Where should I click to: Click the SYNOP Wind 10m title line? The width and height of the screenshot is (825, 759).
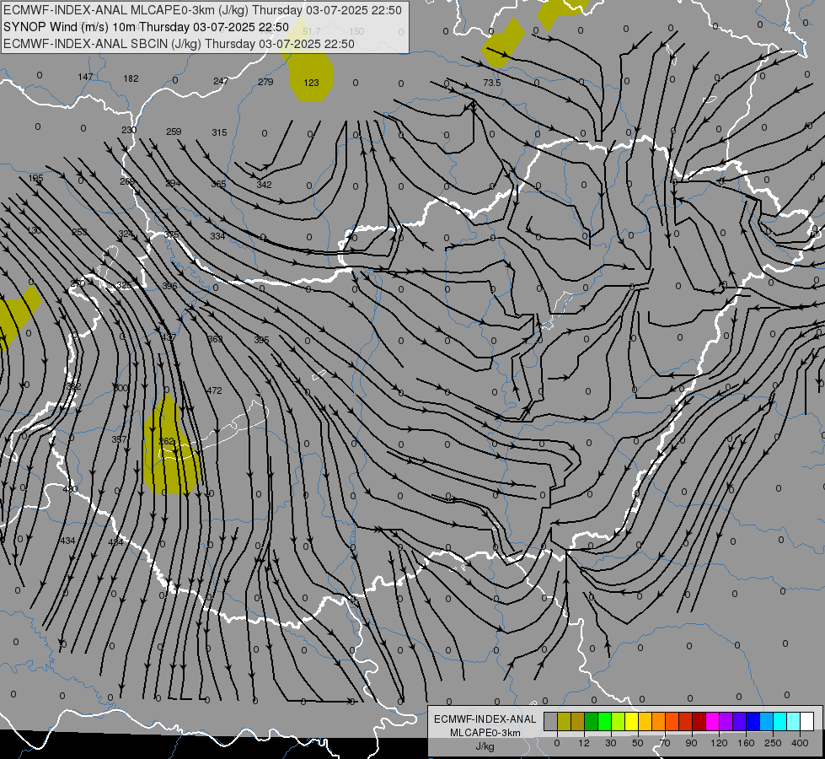147,27
